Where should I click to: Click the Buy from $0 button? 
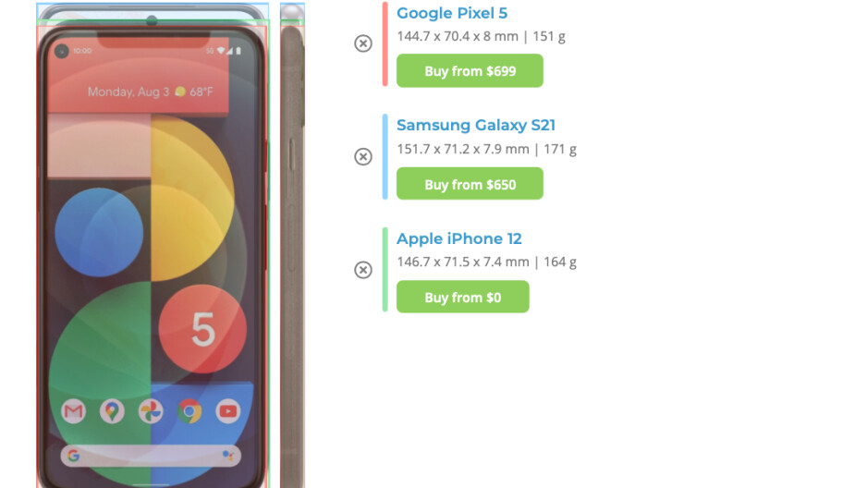pyautogui.click(x=462, y=297)
